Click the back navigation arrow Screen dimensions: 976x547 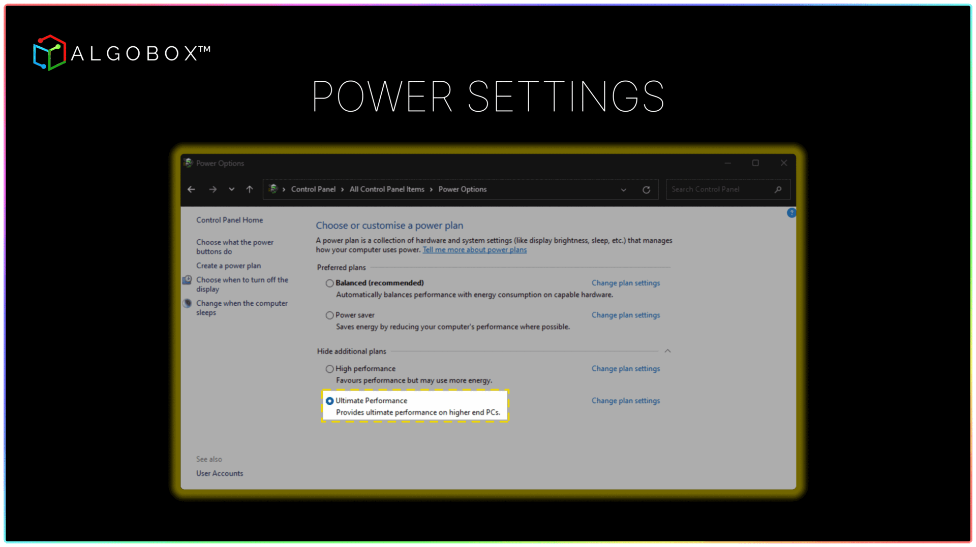pyautogui.click(x=191, y=189)
